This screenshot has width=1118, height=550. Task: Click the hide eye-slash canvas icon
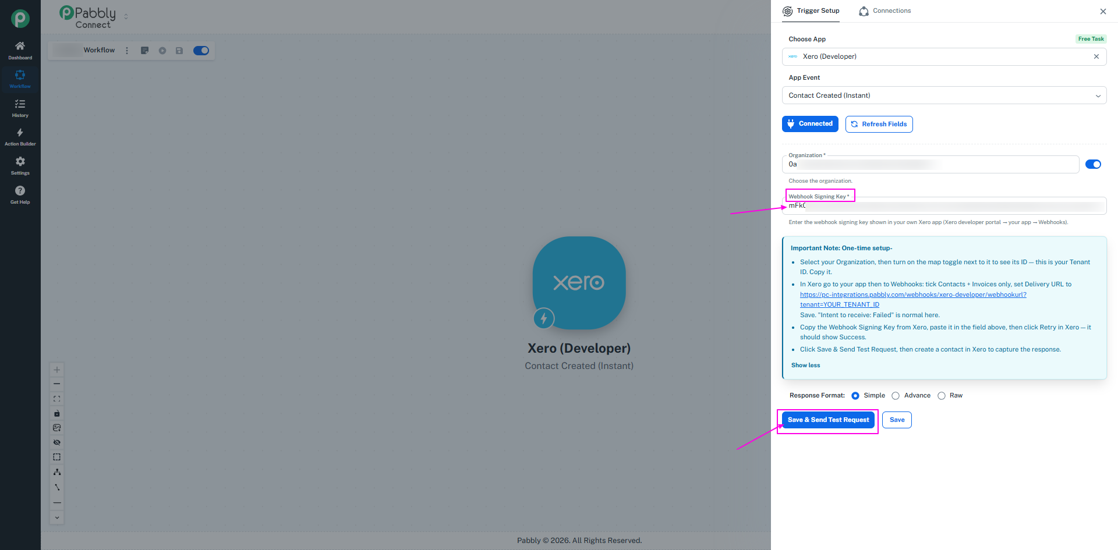(57, 442)
